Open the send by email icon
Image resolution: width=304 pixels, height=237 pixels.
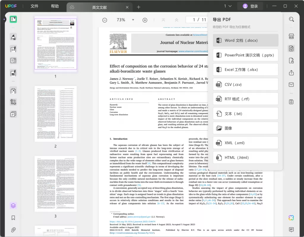click(291, 85)
